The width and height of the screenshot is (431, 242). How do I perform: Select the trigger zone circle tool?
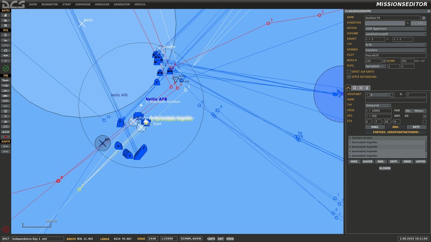pyautogui.click(x=6, y=111)
